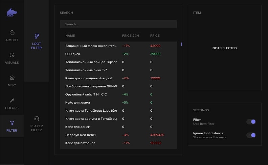
Task: Switch to Loot Filter tab
Action: coord(37,41)
